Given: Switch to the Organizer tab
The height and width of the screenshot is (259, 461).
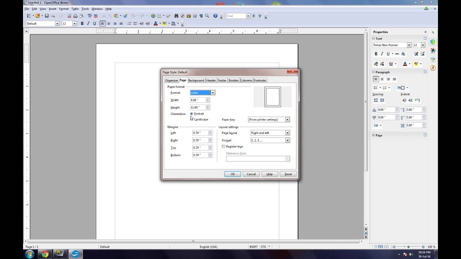Looking at the screenshot, I should (x=171, y=80).
